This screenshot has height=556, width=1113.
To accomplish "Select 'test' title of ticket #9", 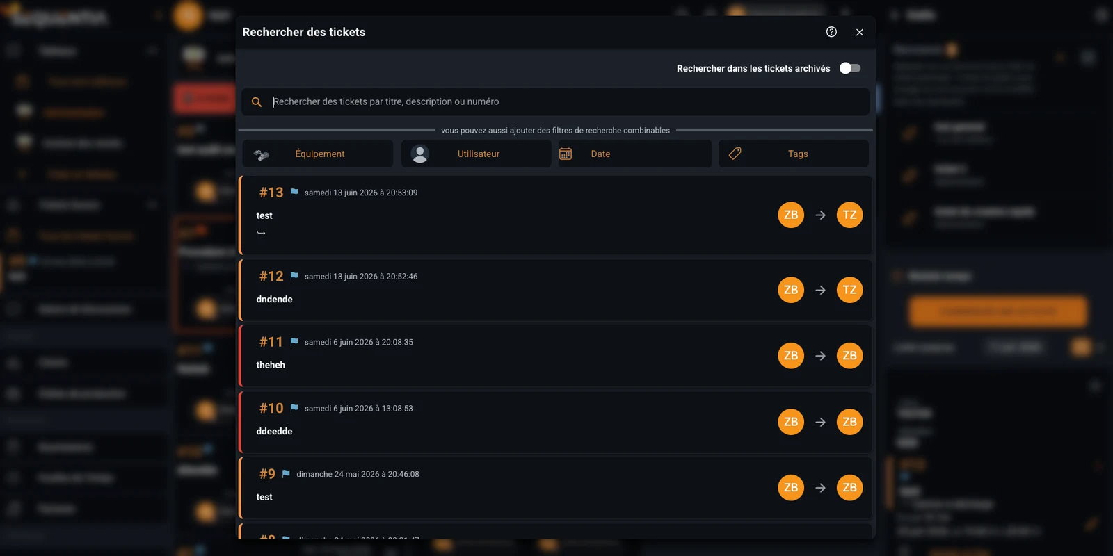I will pyautogui.click(x=264, y=498).
